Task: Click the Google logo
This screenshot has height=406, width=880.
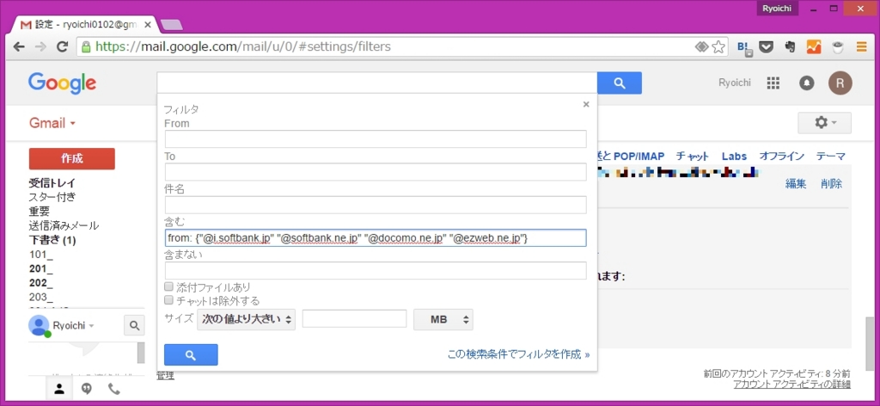Action: click(62, 83)
